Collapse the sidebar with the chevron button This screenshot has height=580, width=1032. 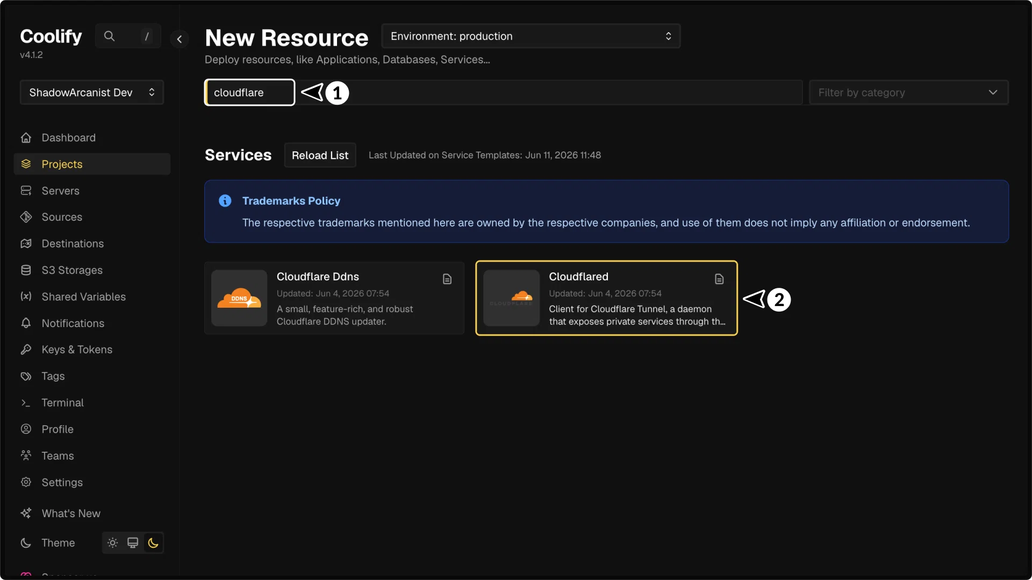coord(180,39)
